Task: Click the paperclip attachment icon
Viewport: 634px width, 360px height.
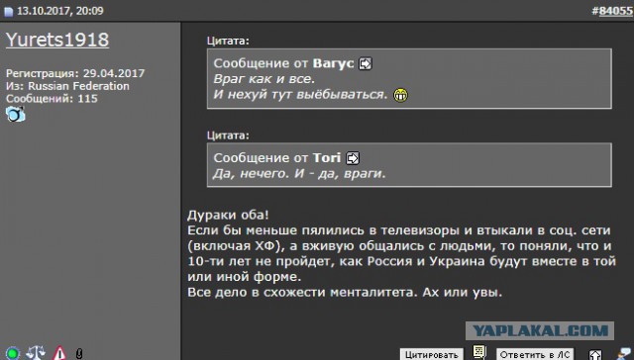Action: tap(79, 354)
